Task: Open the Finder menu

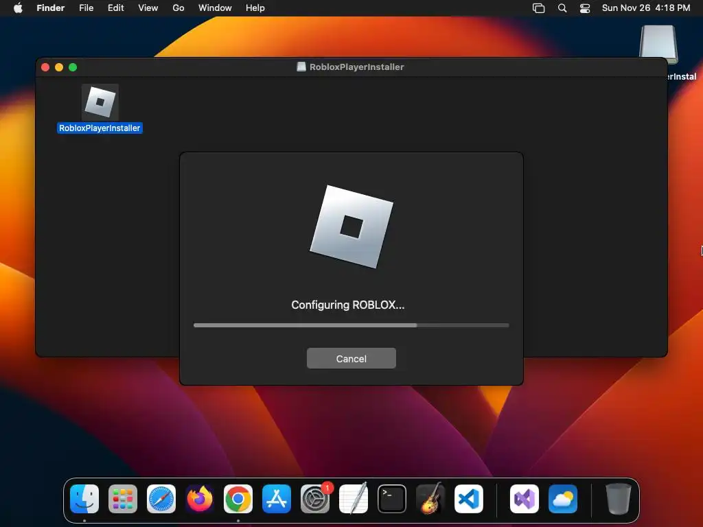Action: (50, 8)
